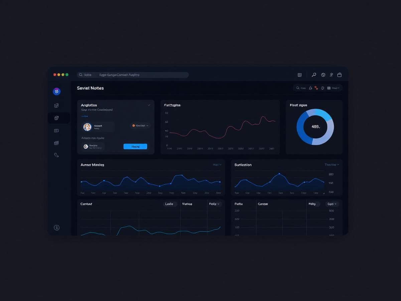Open the dropdown at Surilection chart's top right

click(332, 165)
